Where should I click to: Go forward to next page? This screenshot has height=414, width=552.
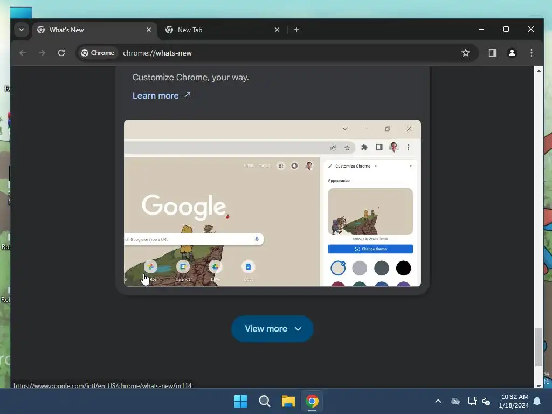pyautogui.click(x=42, y=53)
